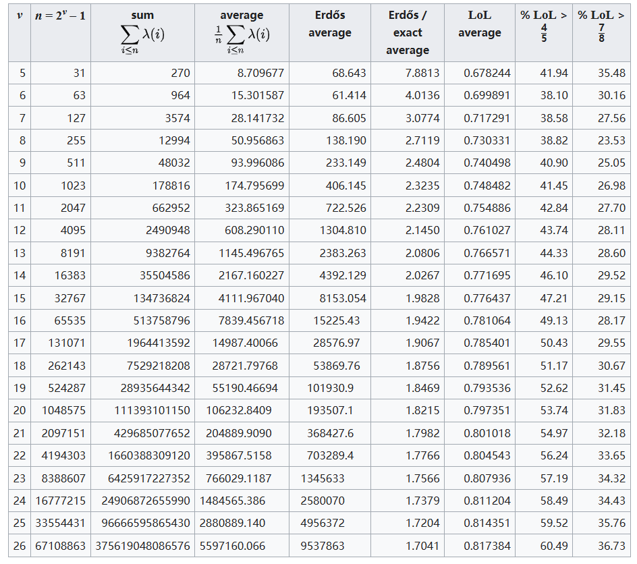
Task: Click the Erdős average cell 1345633
Action: 323,478
